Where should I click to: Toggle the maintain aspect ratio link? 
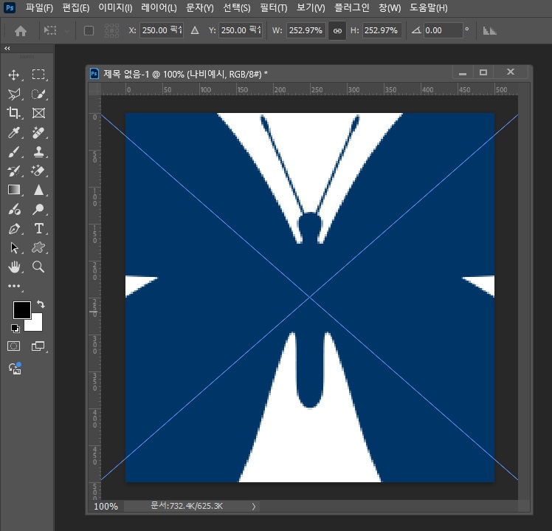pos(337,31)
